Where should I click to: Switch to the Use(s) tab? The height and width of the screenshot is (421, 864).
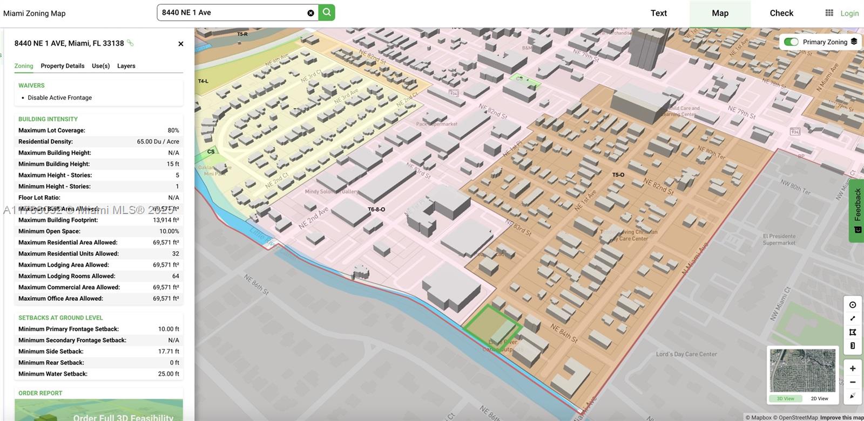click(x=101, y=66)
